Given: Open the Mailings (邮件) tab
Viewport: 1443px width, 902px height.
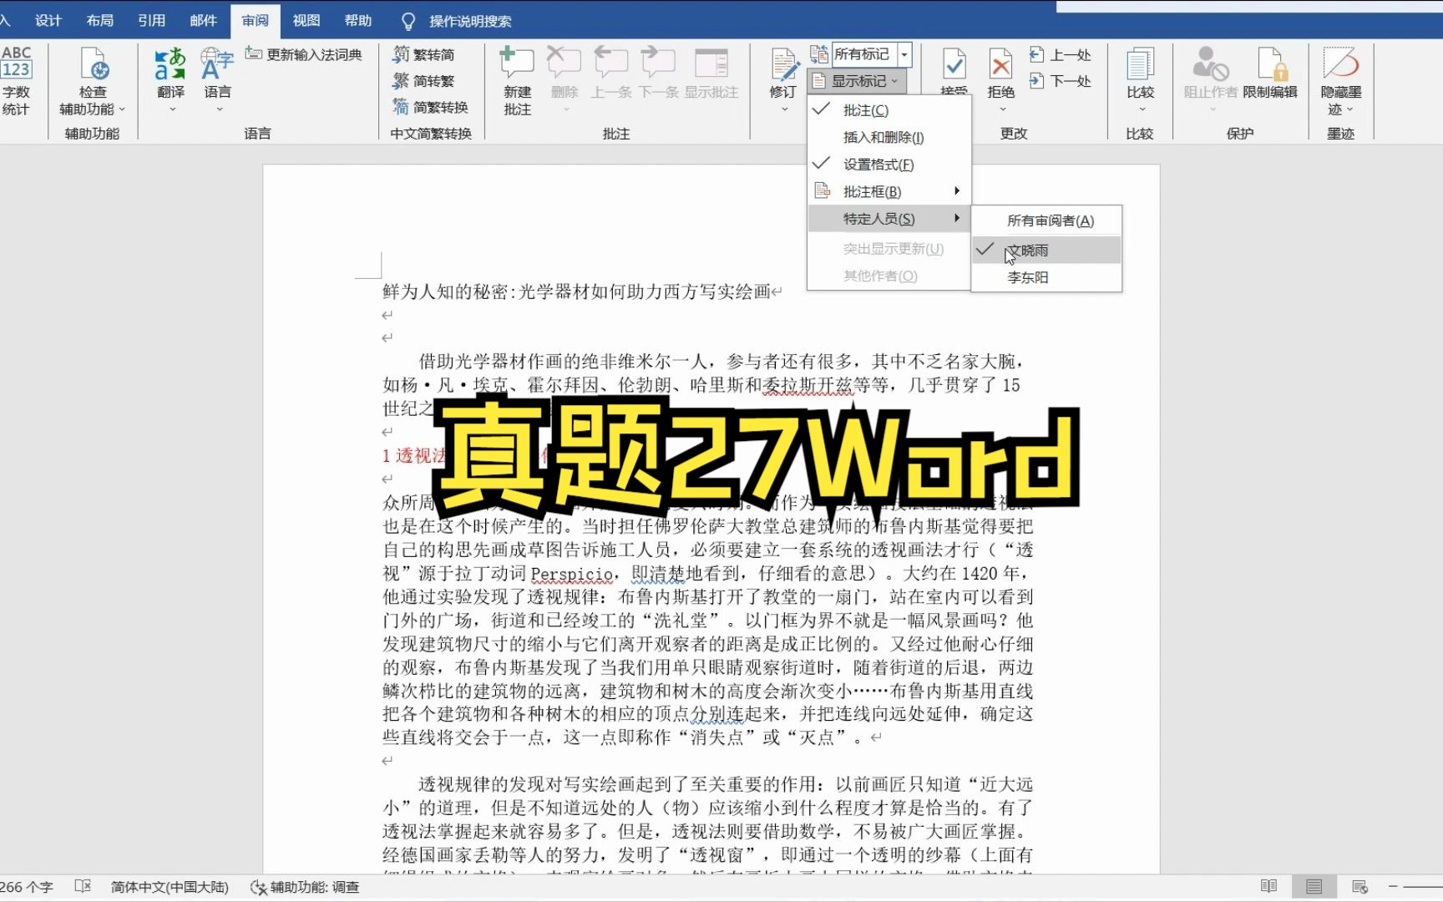Looking at the screenshot, I should pyautogui.click(x=203, y=21).
